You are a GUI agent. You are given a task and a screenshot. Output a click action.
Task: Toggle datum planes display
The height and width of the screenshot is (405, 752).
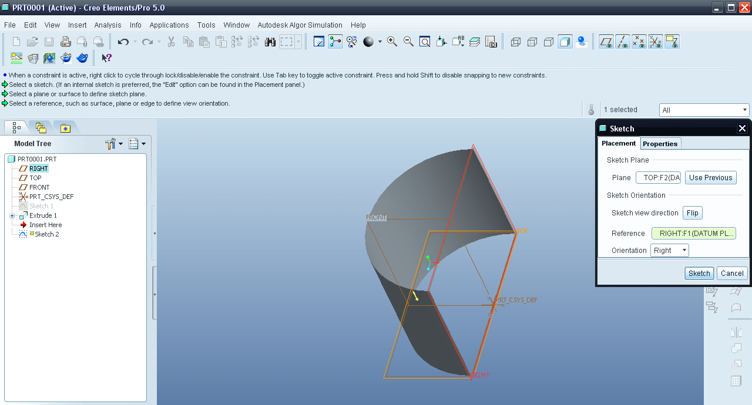pyautogui.click(x=606, y=42)
